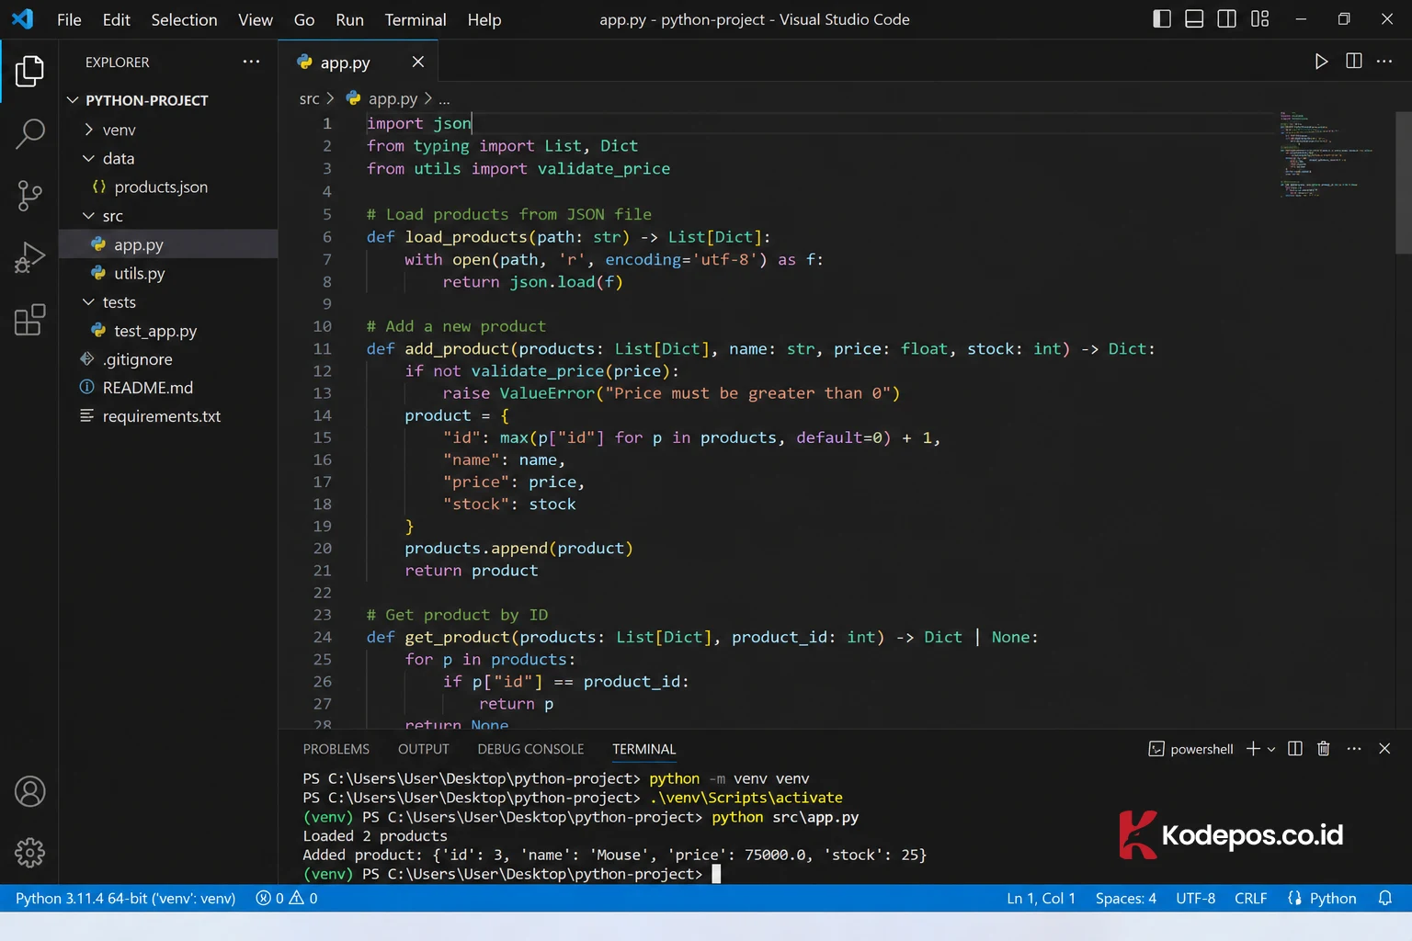Open the Accounts menu icon
Image resolution: width=1412 pixels, height=941 pixels.
click(x=29, y=791)
